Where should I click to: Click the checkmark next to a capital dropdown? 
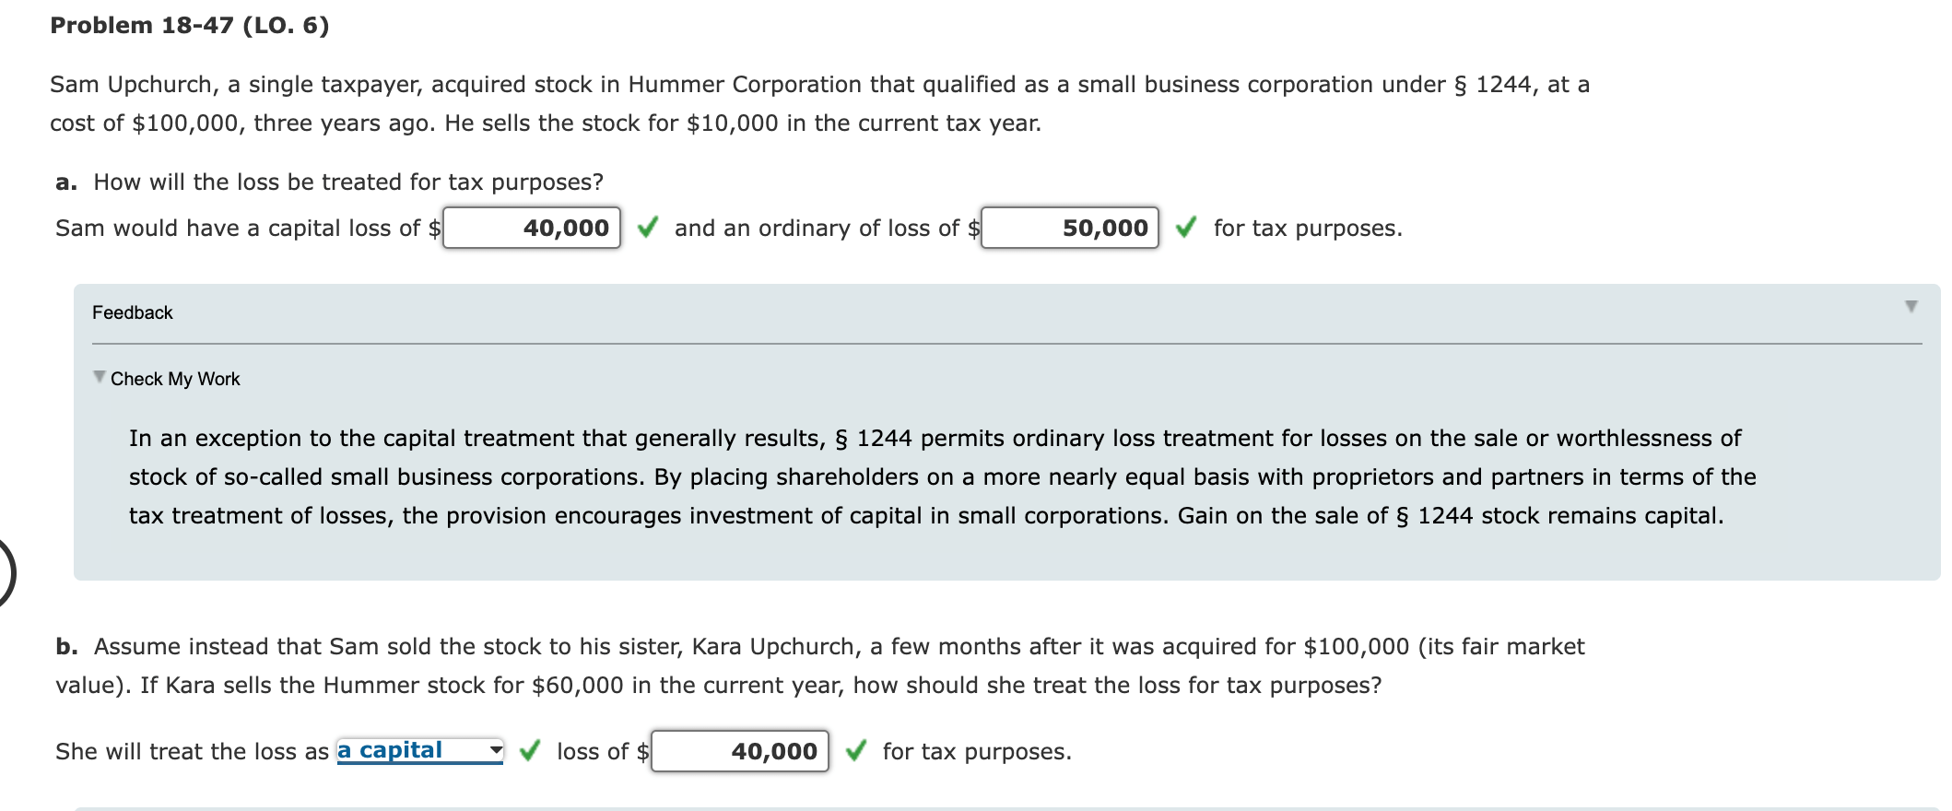530,750
